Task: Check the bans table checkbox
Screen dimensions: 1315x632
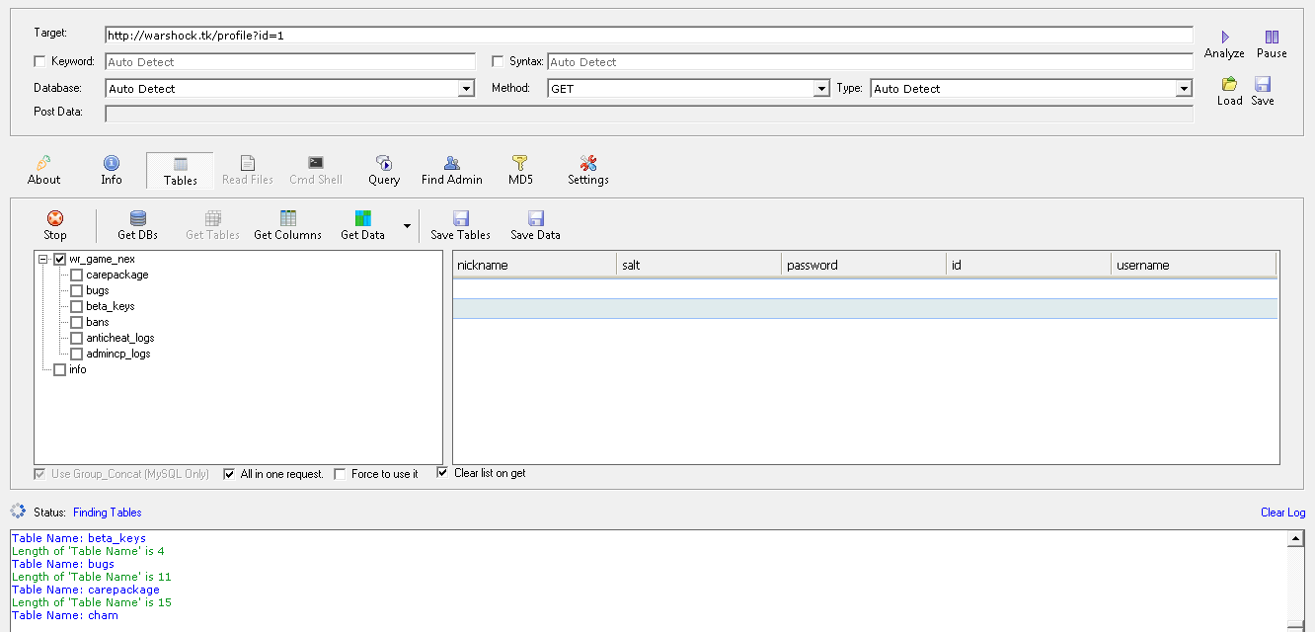Action: [x=76, y=322]
